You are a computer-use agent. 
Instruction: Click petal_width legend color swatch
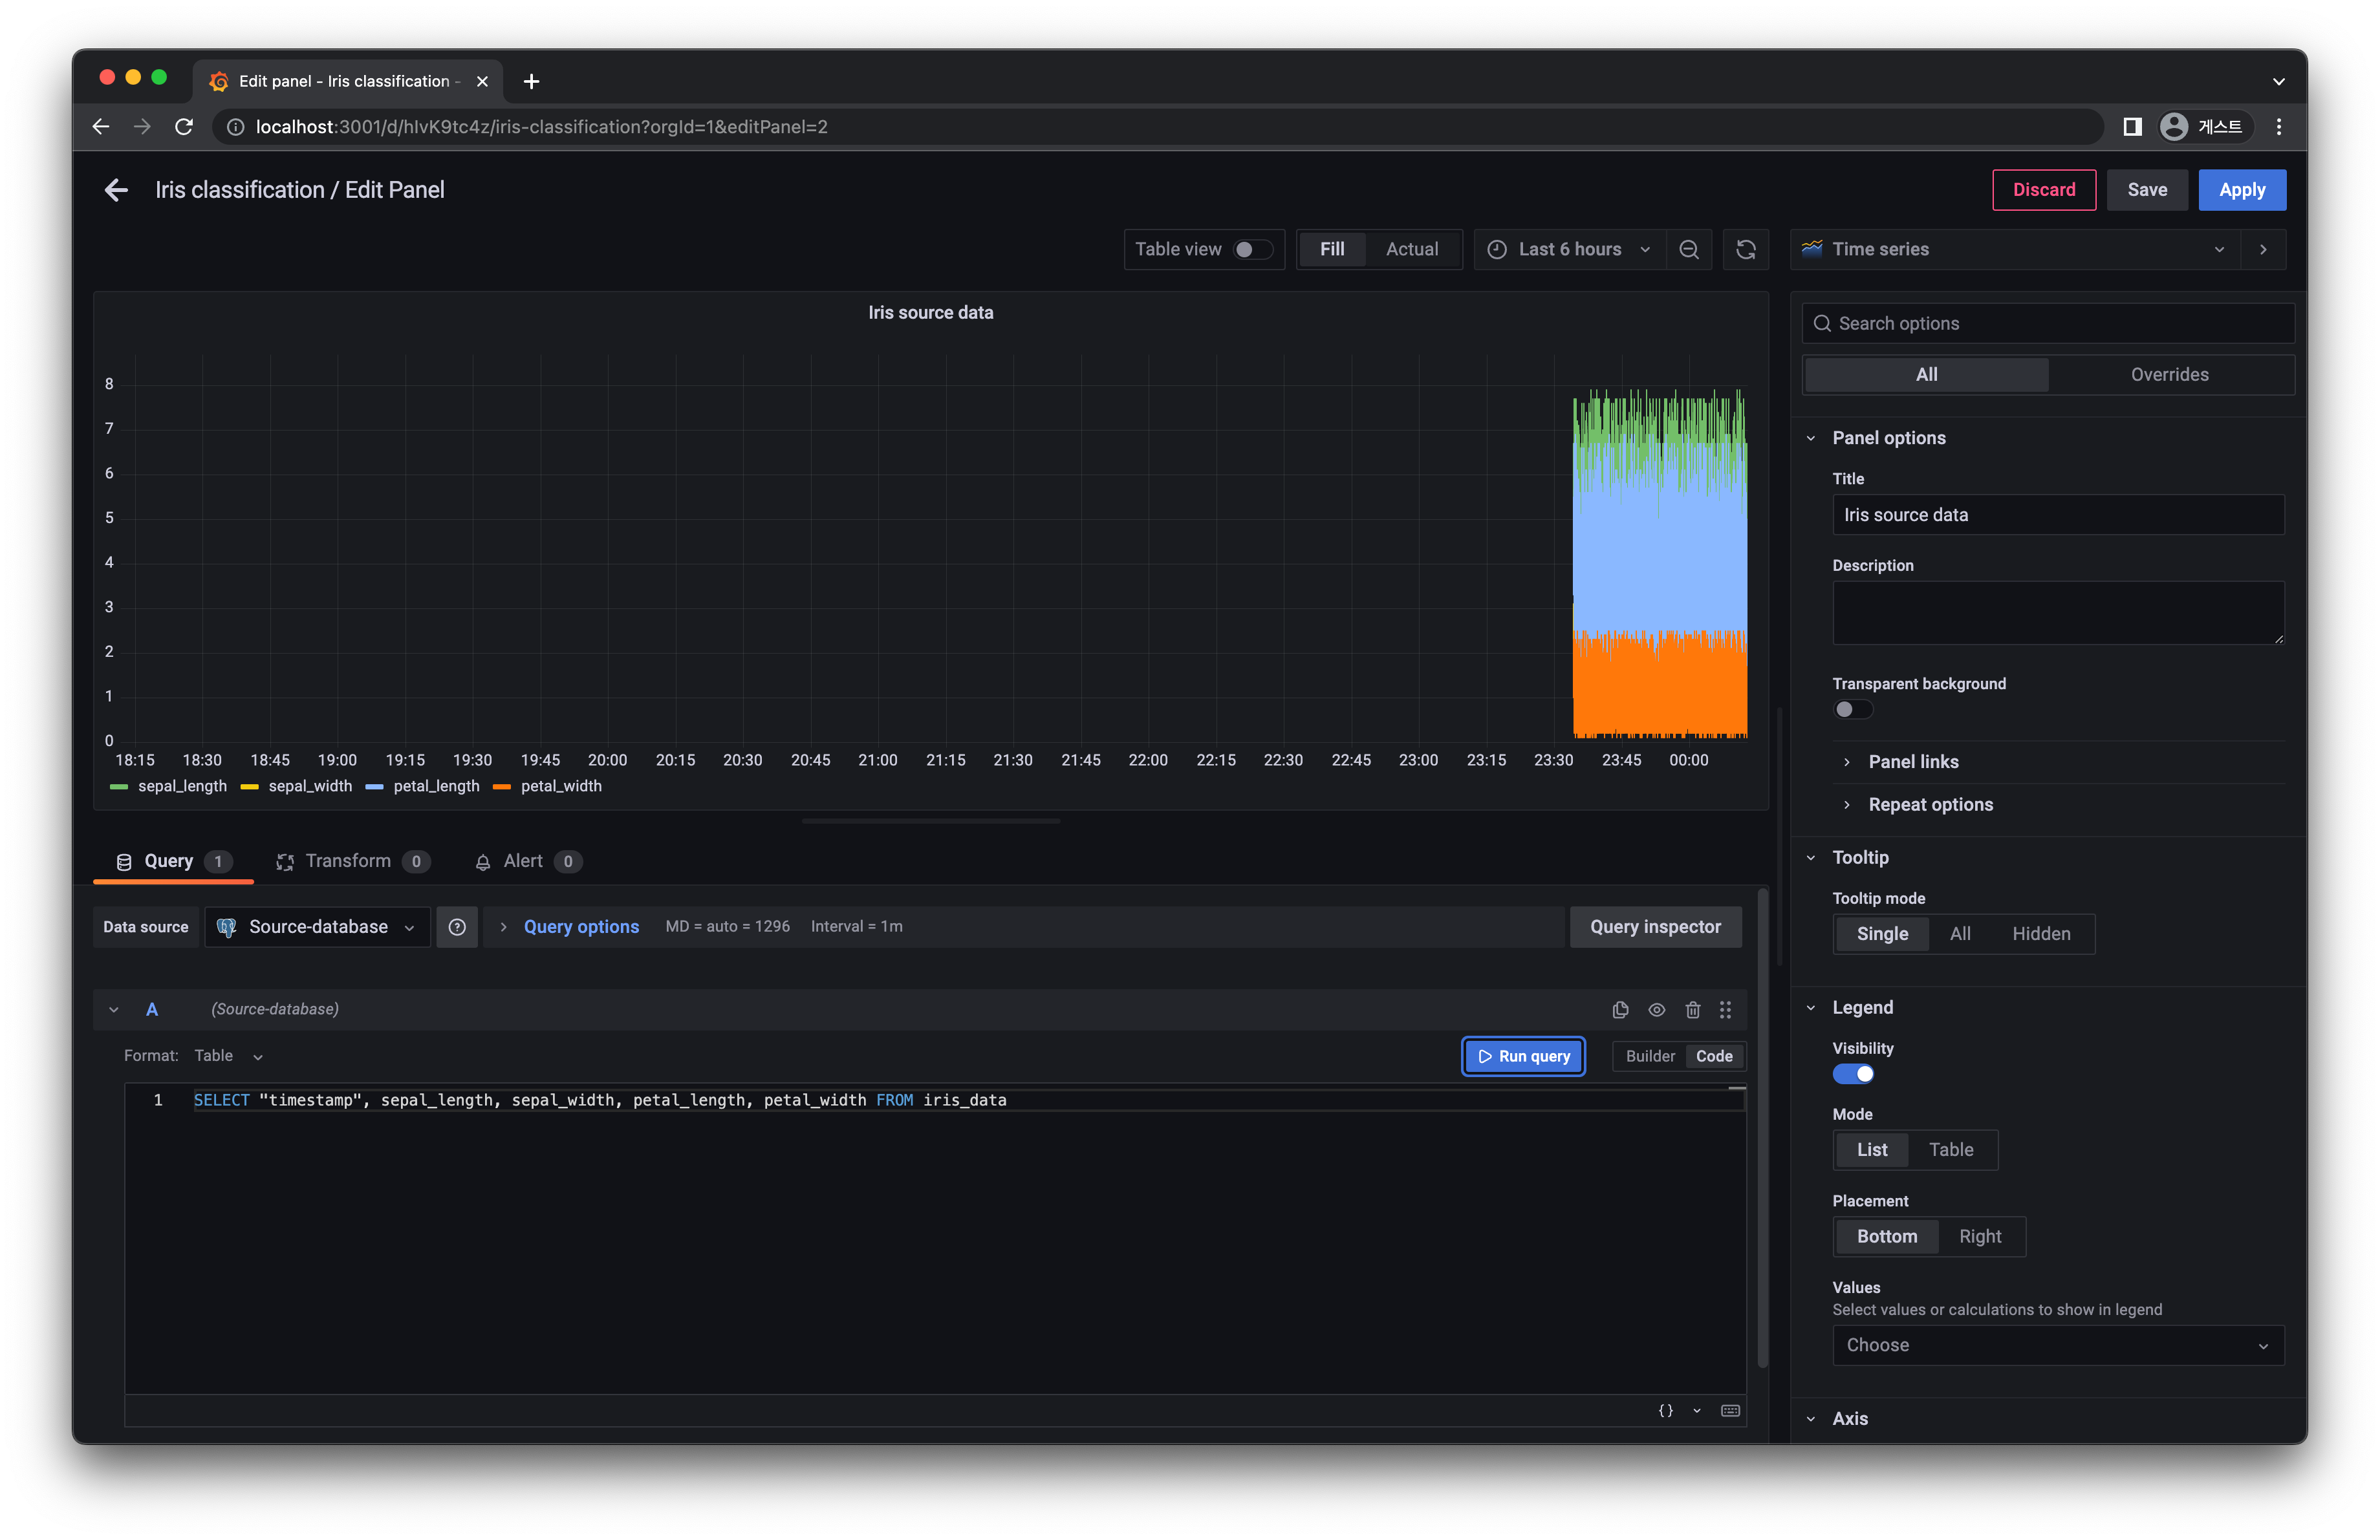tap(501, 787)
